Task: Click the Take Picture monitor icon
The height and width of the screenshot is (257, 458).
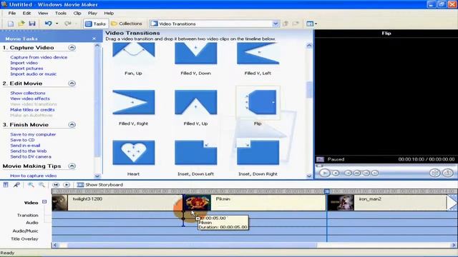Action: tap(448, 173)
